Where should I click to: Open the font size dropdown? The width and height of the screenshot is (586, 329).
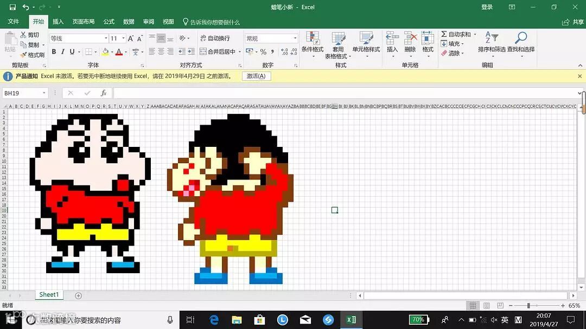point(123,38)
